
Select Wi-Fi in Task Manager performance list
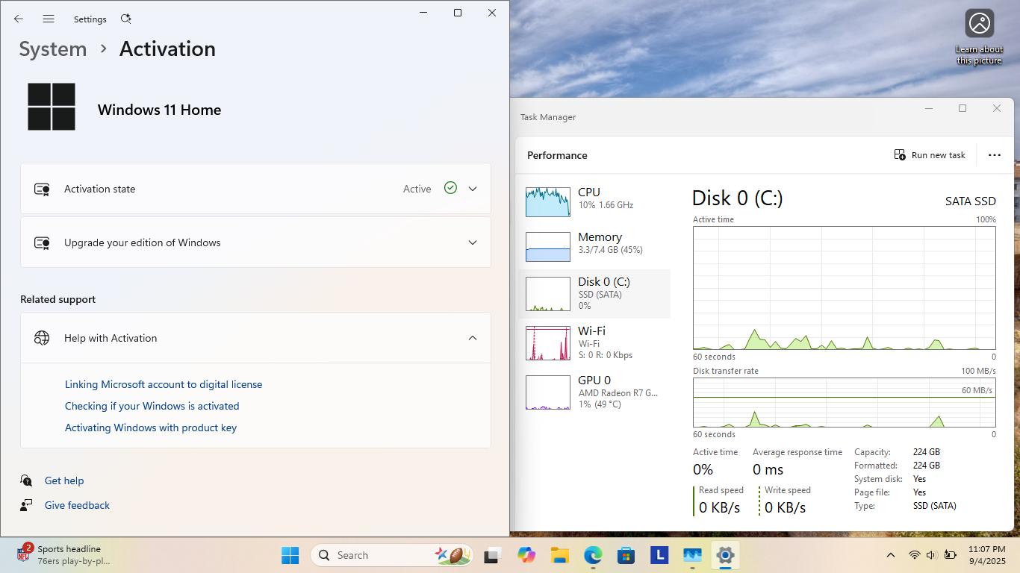tap(594, 342)
